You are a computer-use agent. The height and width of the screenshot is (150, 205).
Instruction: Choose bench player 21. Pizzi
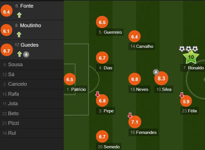[32, 123]
